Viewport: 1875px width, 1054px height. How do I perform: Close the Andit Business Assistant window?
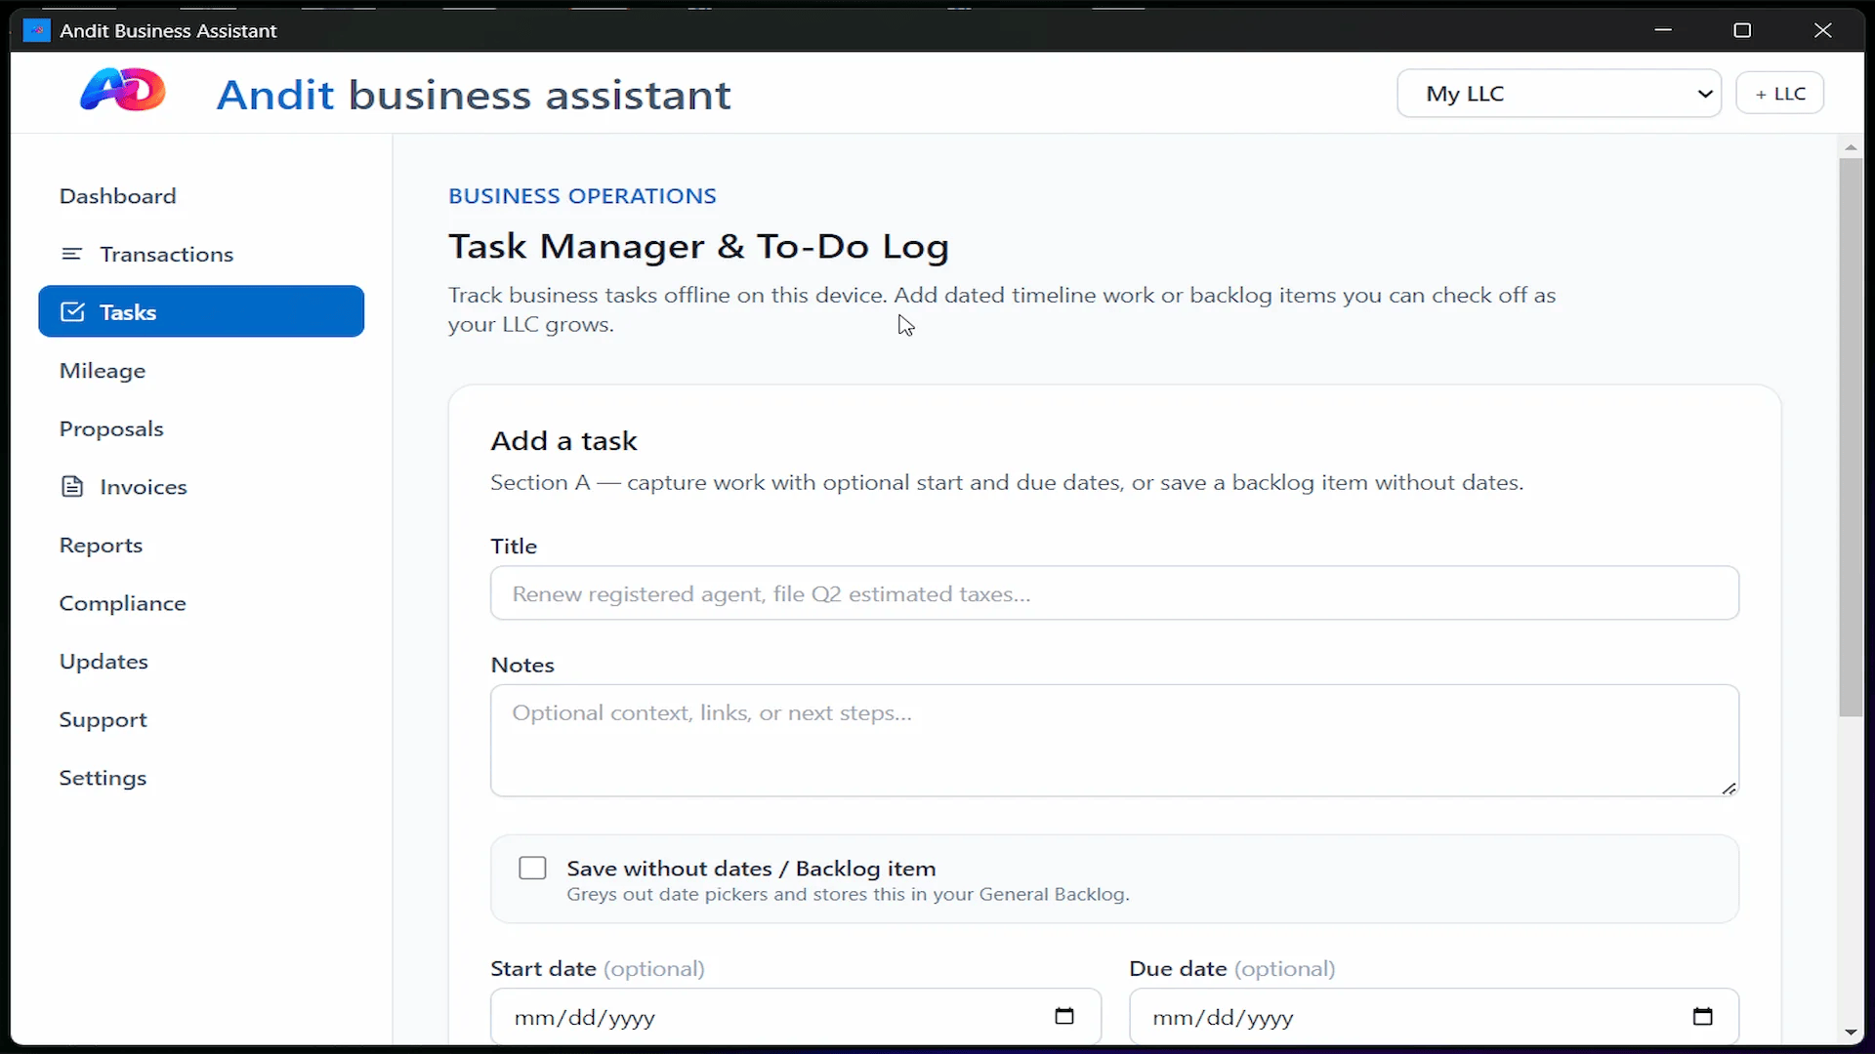(1822, 30)
